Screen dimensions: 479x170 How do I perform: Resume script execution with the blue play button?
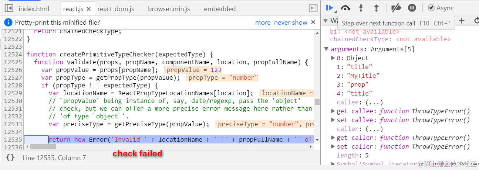330,8
